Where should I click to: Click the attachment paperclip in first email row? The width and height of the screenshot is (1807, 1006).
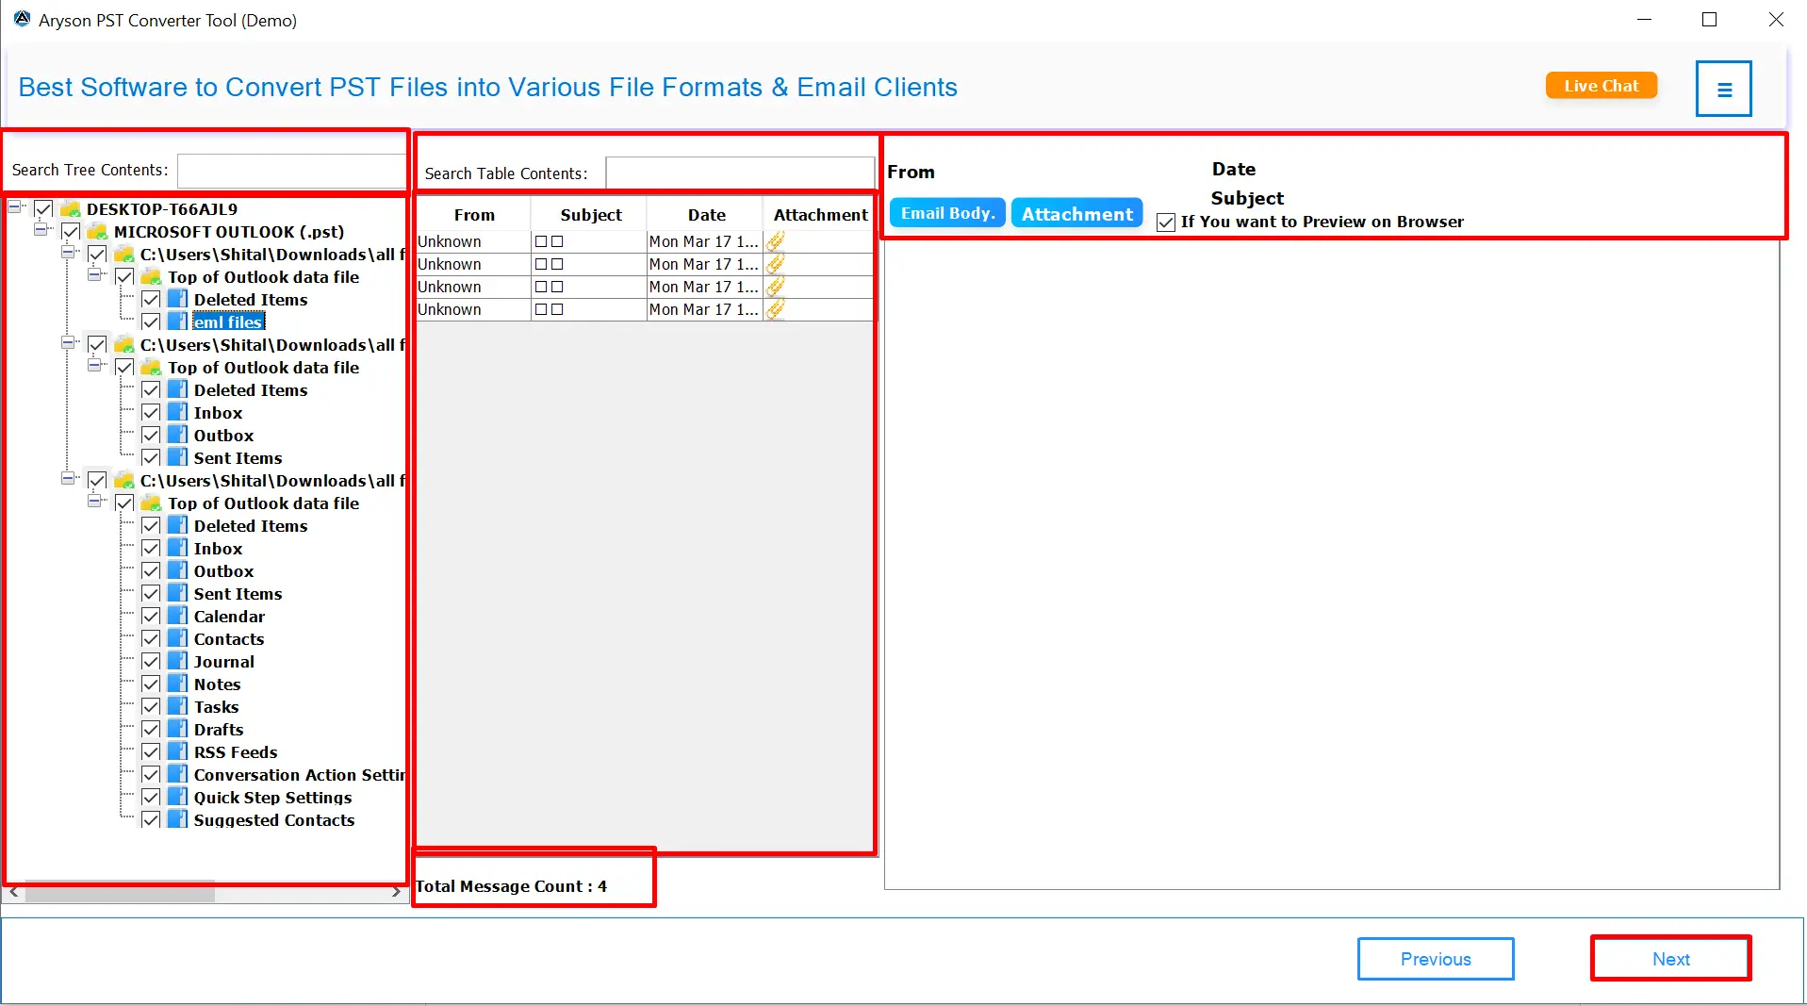[775, 241]
